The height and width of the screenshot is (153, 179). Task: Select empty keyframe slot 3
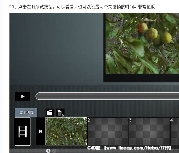(x=149, y=131)
